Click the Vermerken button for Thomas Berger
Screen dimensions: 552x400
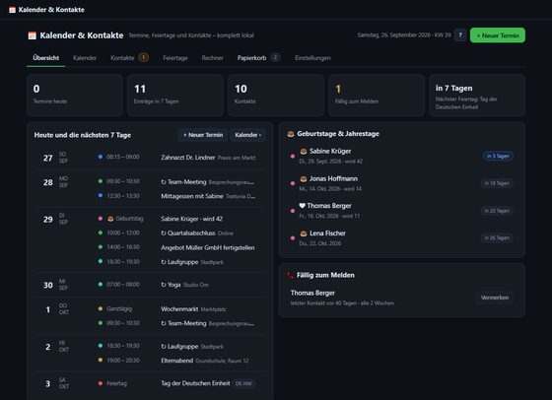click(495, 298)
